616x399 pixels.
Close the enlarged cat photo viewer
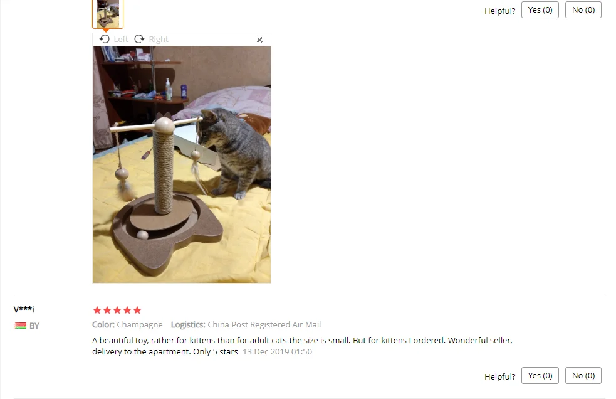click(x=259, y=40)
